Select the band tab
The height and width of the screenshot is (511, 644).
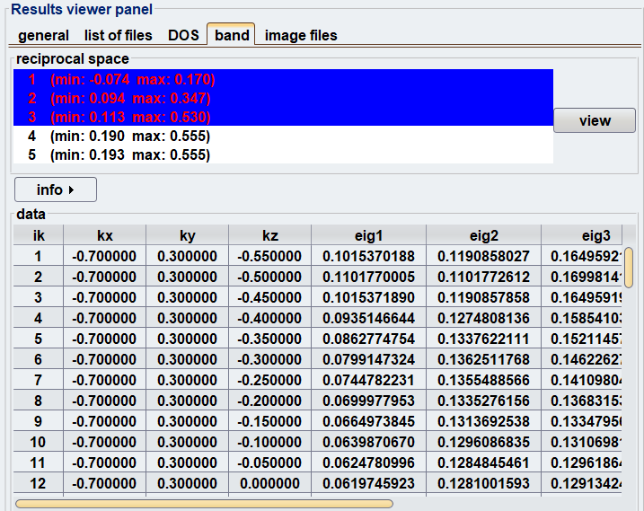pyautogui.click(x=231, y=34)
